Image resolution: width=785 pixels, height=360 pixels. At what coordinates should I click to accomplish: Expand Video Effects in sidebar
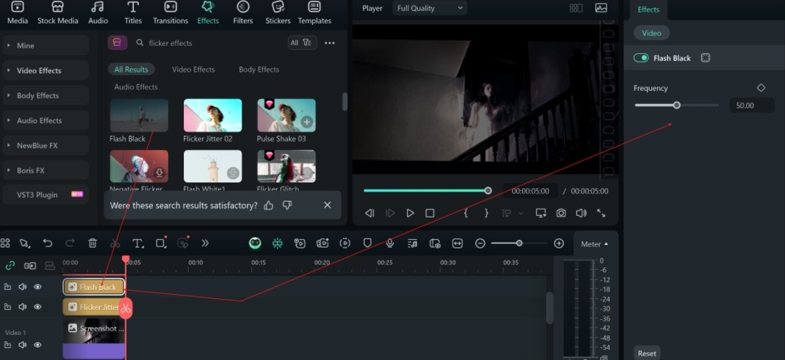[45, 71]
